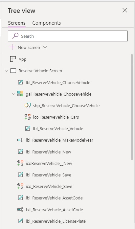The image size is (135, 229).
Task: Click the New screen plus button
Action: pyautogui.click(x=12, y=47)
